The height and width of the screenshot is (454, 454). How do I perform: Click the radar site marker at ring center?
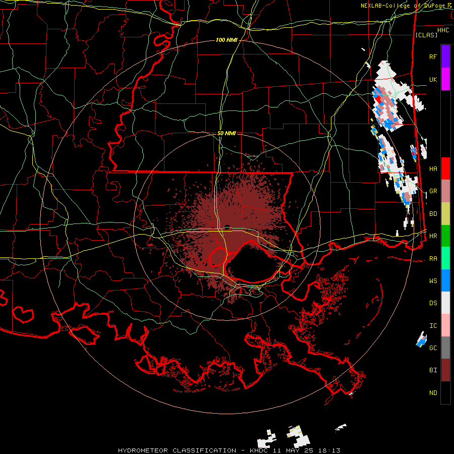coord(226,227)
